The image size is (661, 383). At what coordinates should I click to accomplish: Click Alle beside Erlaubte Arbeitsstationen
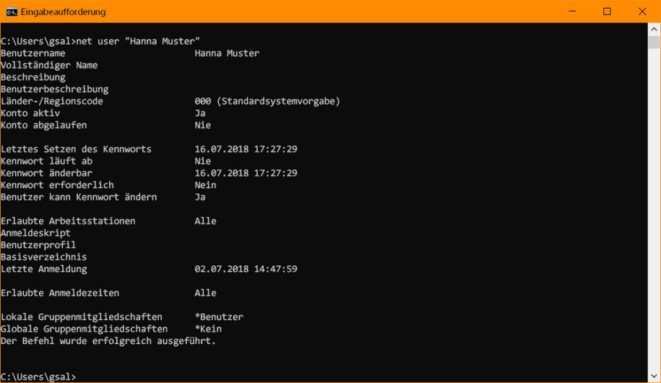205,221
